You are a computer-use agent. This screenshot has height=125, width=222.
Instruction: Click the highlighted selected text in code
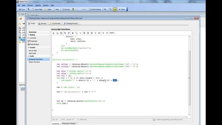[115, 80]
